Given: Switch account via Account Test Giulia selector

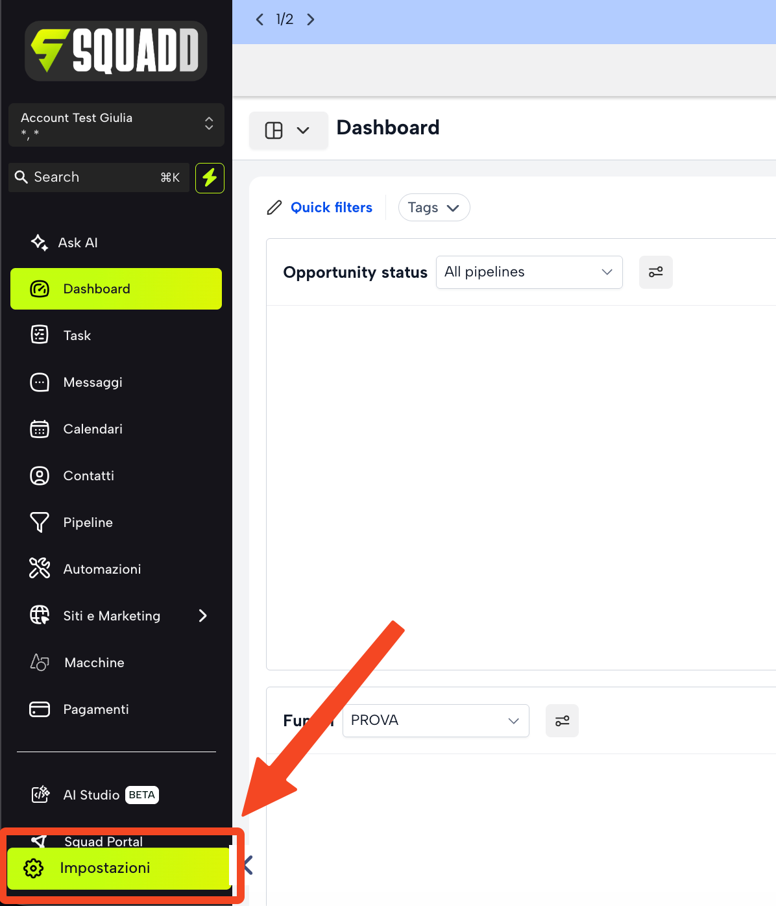Looking at the screenshot, I should pos(117,125).
